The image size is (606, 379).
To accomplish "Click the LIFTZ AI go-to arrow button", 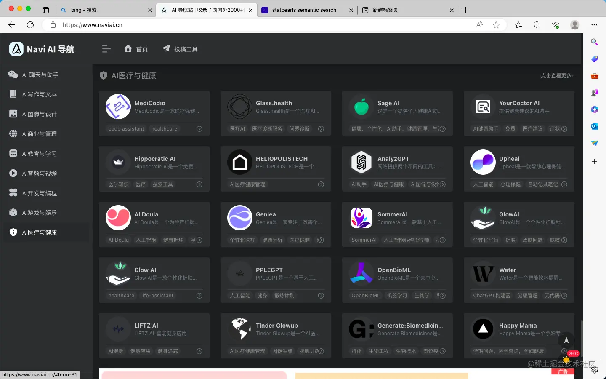I will coord(199,351).
